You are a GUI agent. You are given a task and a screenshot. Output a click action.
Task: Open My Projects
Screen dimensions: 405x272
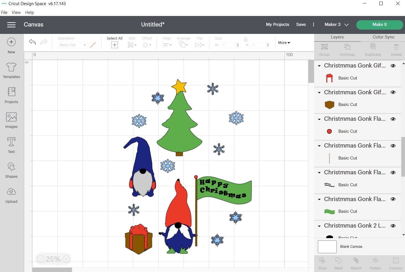(277, 24)
